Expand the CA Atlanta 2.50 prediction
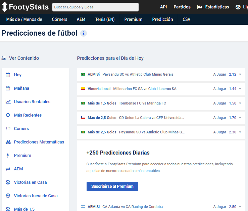The image size is (248, 211). coord(240,207)
